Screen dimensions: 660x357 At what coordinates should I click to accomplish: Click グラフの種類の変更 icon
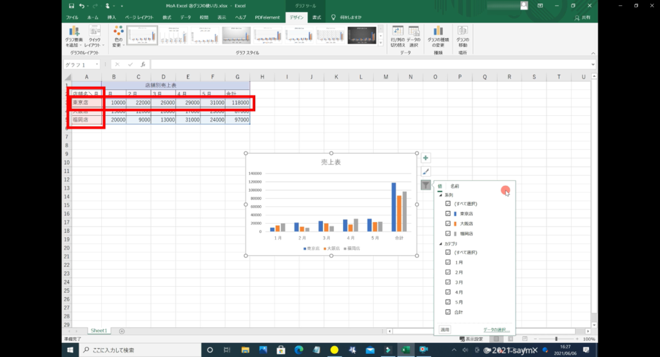pos(438,37)
